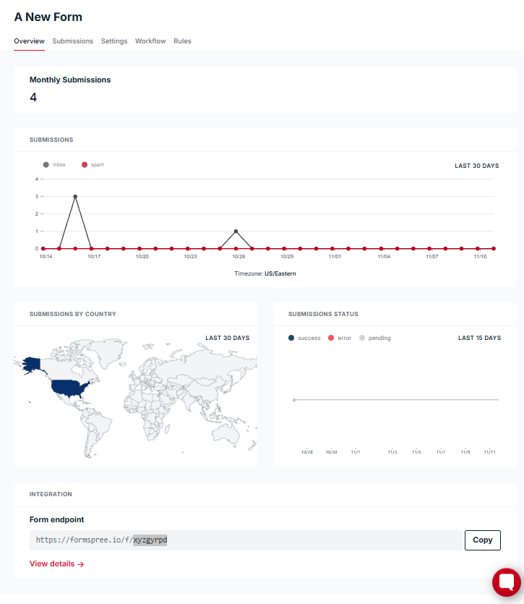Toggle the pending status legend dot
This screenshot has width=524, height=604.
coord(362,338)
